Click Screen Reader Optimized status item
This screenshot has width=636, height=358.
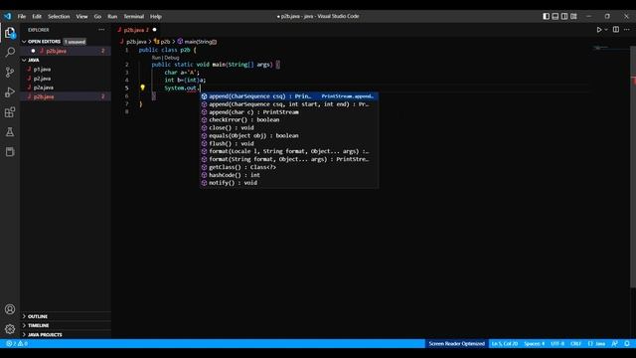457,343
